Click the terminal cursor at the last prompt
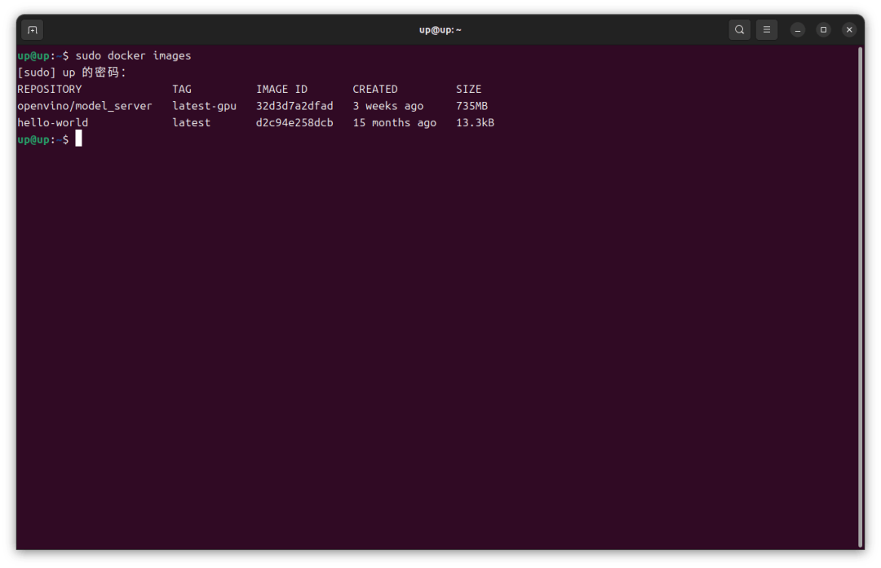The height and width of the screenshot is (568, 881). click(78, 139)
